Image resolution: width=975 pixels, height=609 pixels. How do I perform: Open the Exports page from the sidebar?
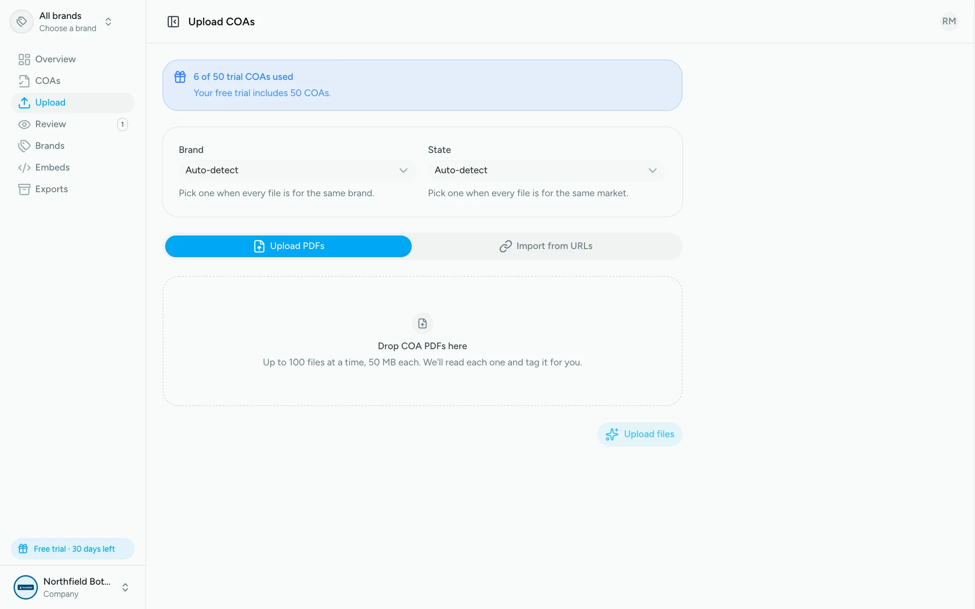point(73,189)
